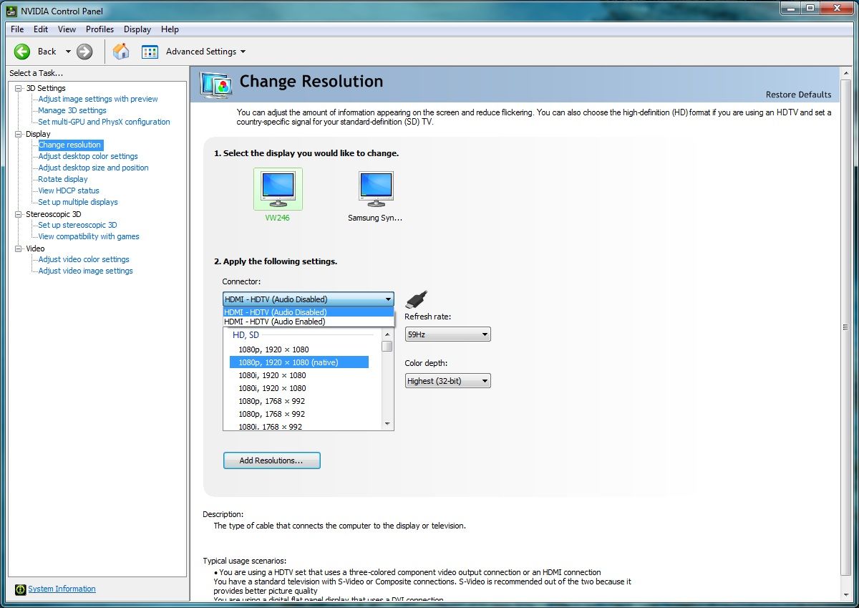Open the Connector combo box

308,299
